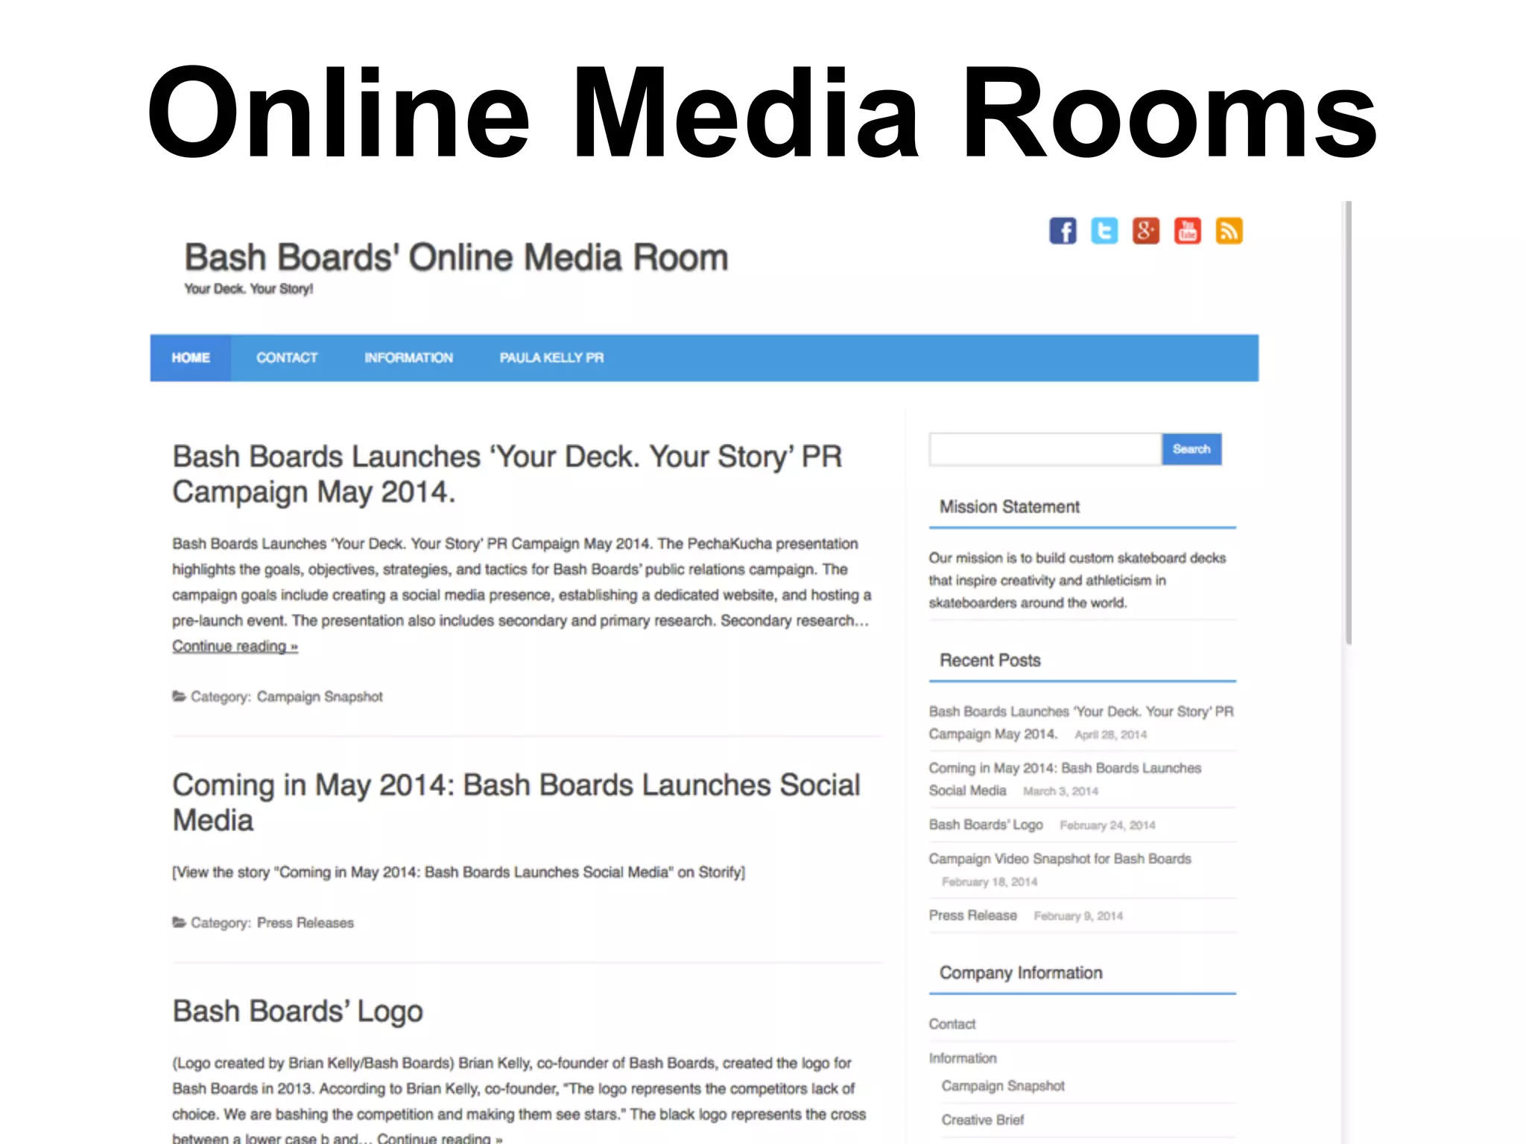
Task: Follow Continue reading in the Logo post
Action: tap(440, 1137)
